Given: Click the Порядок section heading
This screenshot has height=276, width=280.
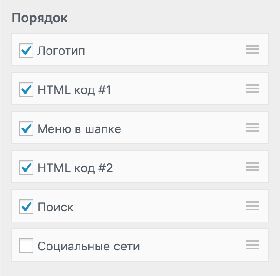Looking at the screenshot, I should point(40,18).
